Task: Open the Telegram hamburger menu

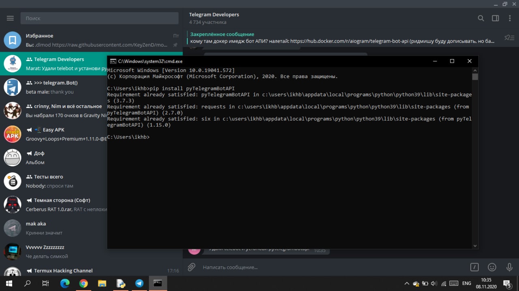Action: click(x=10, y=18)
